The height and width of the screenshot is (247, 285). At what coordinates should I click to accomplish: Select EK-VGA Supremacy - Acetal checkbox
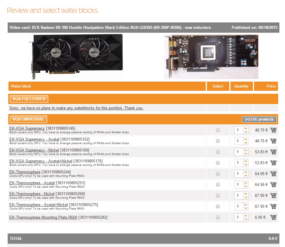(218, 141)
